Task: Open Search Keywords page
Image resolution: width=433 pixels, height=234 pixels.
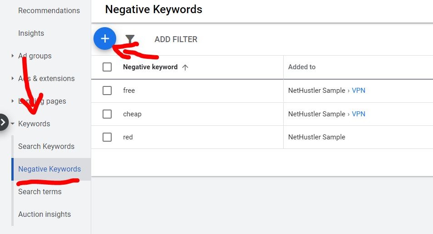Action: pyautogui.click(x=46, y=147)
